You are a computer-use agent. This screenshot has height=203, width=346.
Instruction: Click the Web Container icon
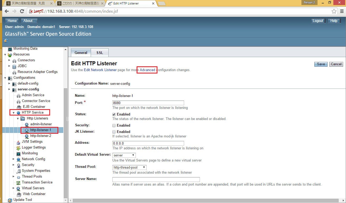pyautogui.click(x=19, y=194)
